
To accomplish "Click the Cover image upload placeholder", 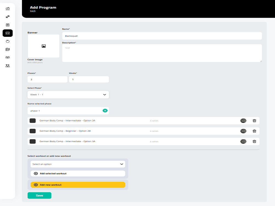I will 43,46.
